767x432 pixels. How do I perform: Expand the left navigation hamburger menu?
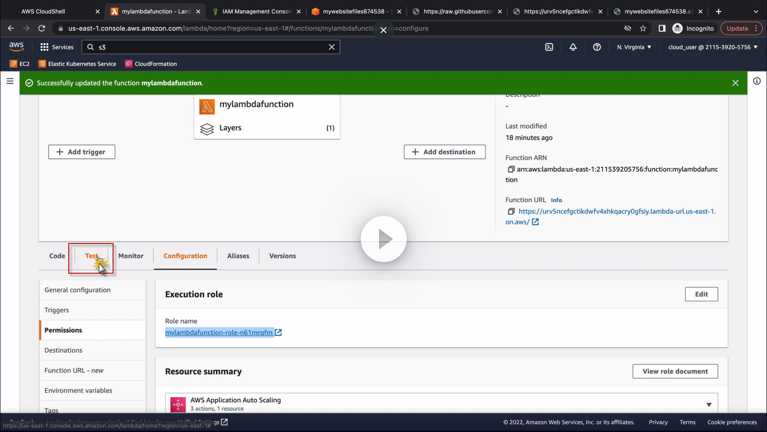tap(10, 81)
